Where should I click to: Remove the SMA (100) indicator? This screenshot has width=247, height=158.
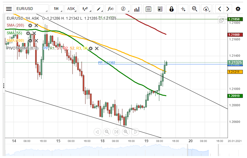tap(36, 41)
